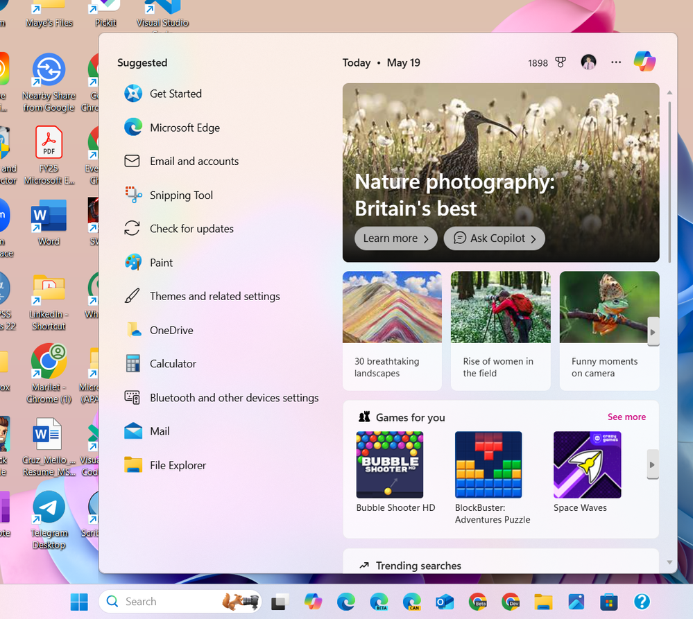This screenshot has width=693, height=619.
Task: Click the 1898 rewards points
Action: coord(538,63)
